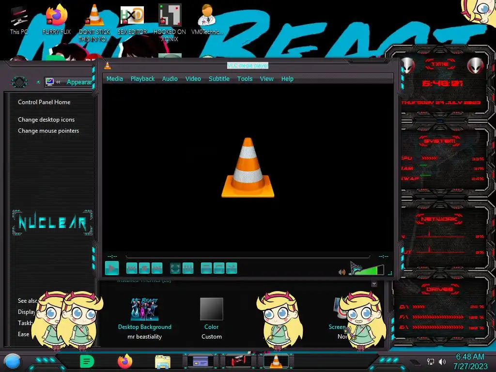Open the green notes app on taskbar
The image size is (496, 372).
(87, 361)
